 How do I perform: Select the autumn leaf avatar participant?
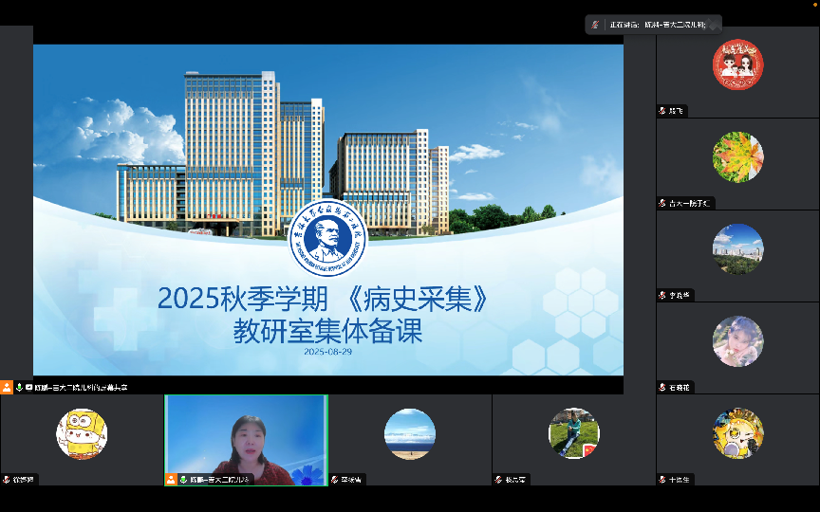(737, 156)
